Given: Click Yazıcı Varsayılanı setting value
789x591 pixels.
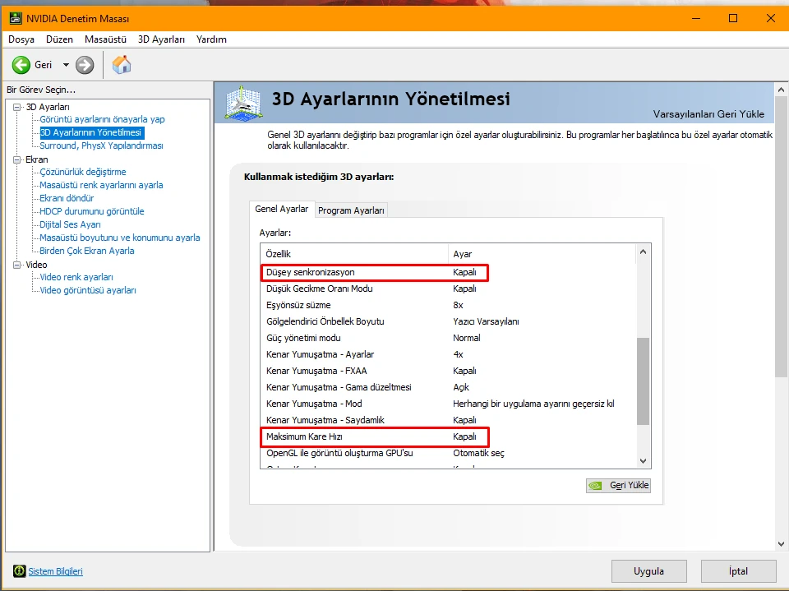Looking at the screenshot, I should coord(486,321).
